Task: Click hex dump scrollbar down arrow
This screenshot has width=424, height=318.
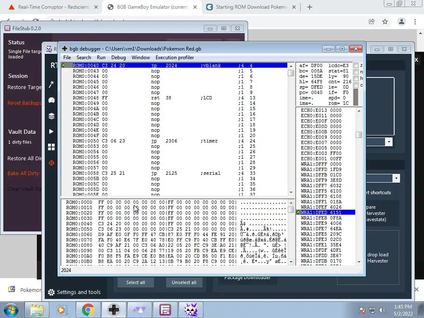Action: pyautogui.click(x=291, y=262)
